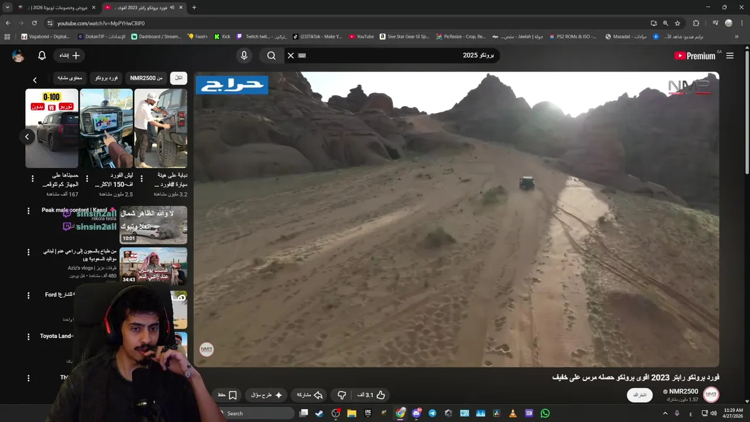Click the address bar URL
Screen dimensions: 750x422
[x=101, y=23]
